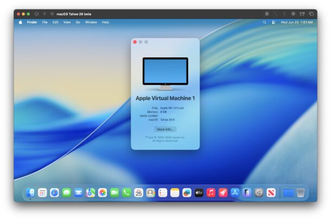This screenshot has width=331, height=220.
Task: Open the File menu
Action: (x=44, y=22)
